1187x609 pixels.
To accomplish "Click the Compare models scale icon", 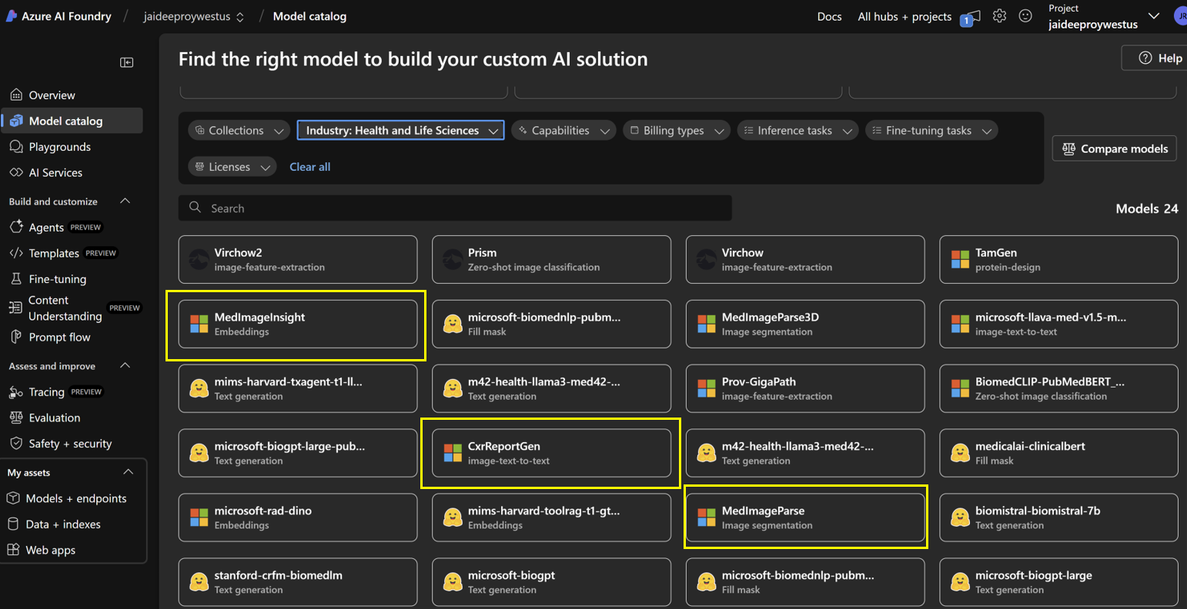I will click(1068, 148).
